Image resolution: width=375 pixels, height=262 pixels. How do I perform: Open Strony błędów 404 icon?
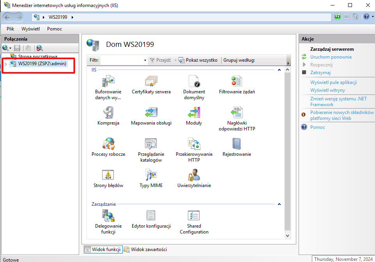pos(108,175)
